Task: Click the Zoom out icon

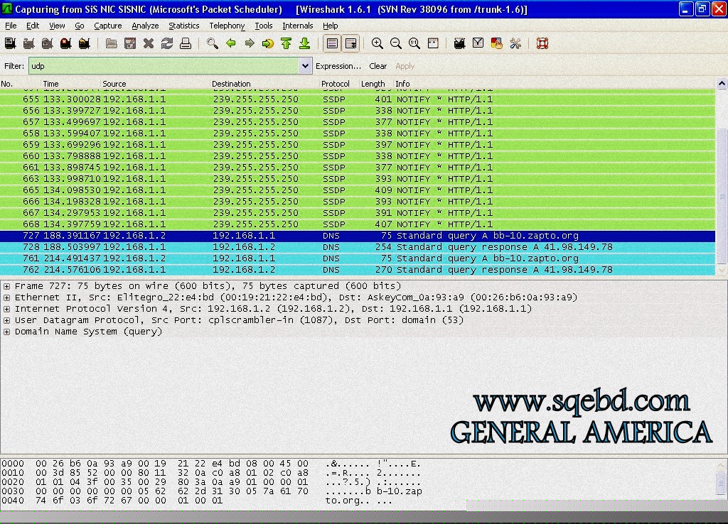Action: [x=396, y=44]
